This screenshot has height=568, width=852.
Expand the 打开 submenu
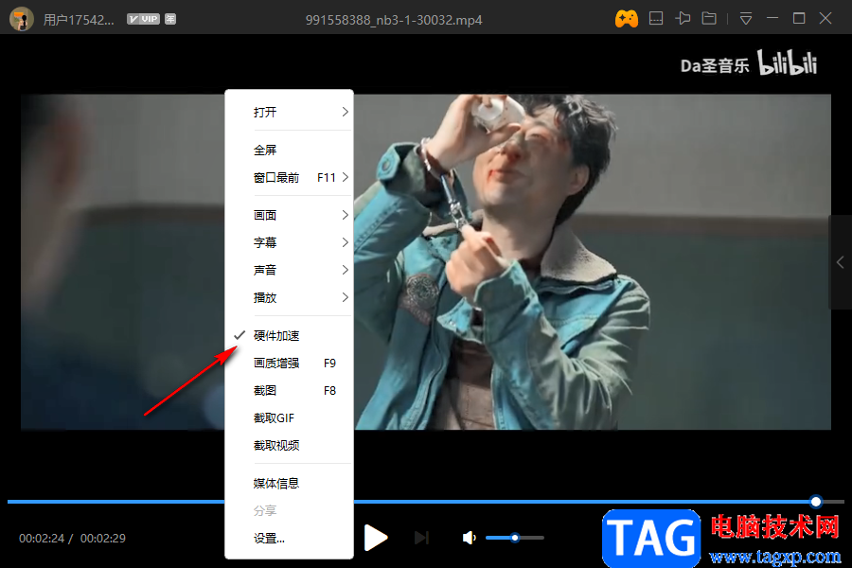point(289,112)
